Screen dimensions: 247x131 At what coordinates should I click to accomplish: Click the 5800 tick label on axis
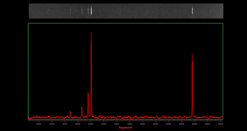click(x=143, y=124)
